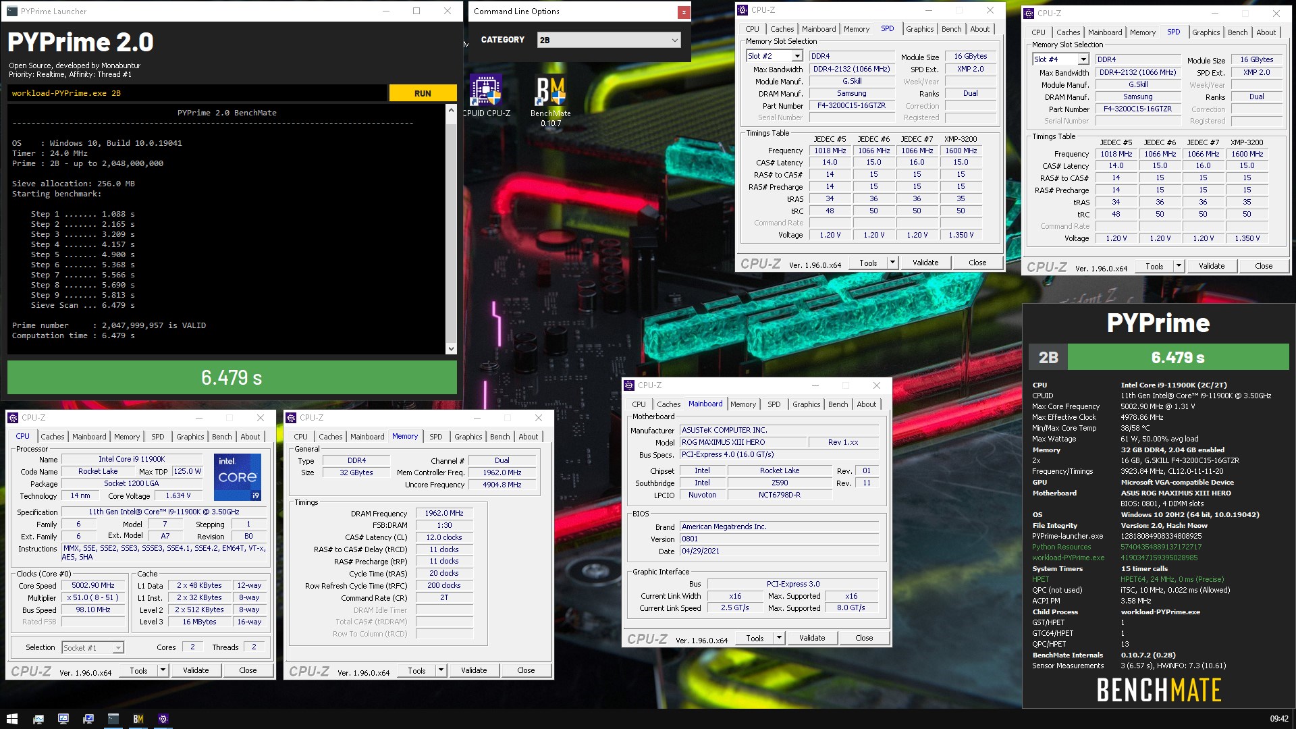Click CPU-Z icon in Memory window title
Viewport: 1296px width, 729px height.
291,418
